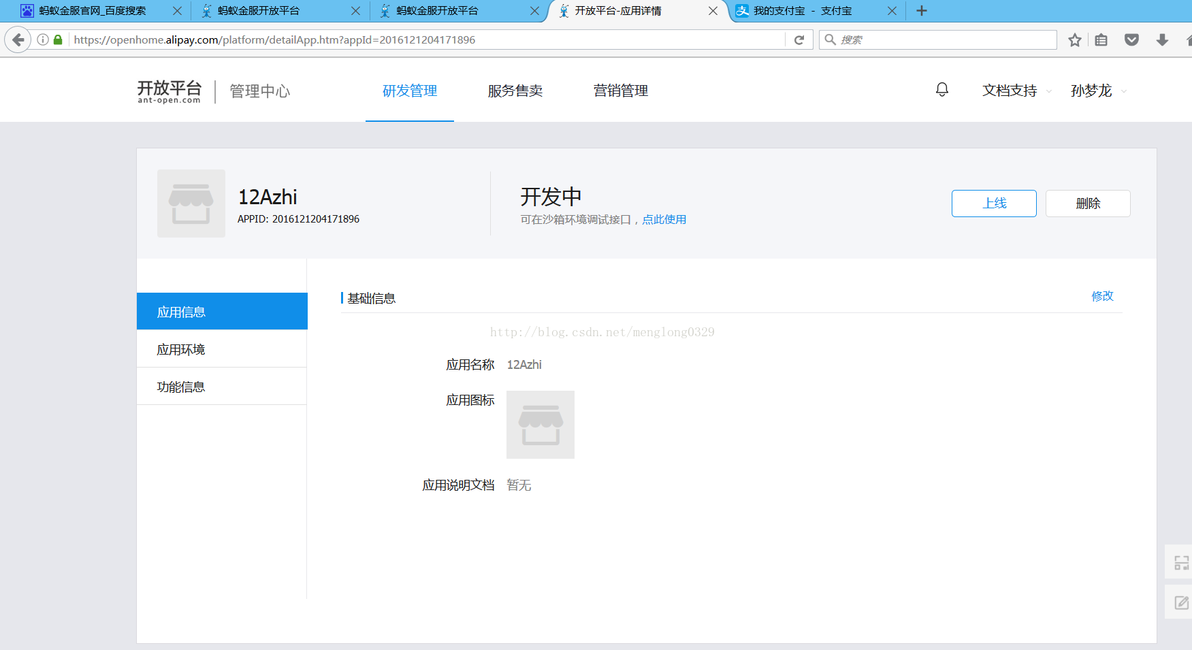Click the 管理中心 header text
This screenshot has height=650, width=1192.
(260, 91)
